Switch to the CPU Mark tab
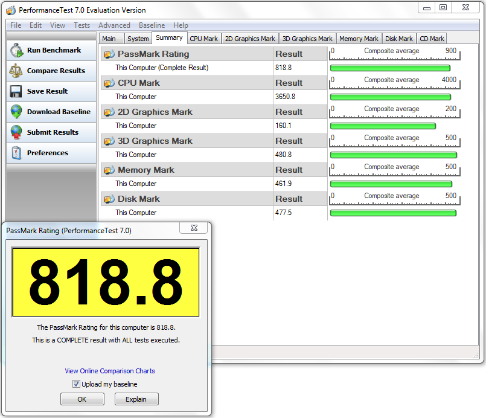The width and height of the screenshot is (486, 418). [x=204, y=39]
